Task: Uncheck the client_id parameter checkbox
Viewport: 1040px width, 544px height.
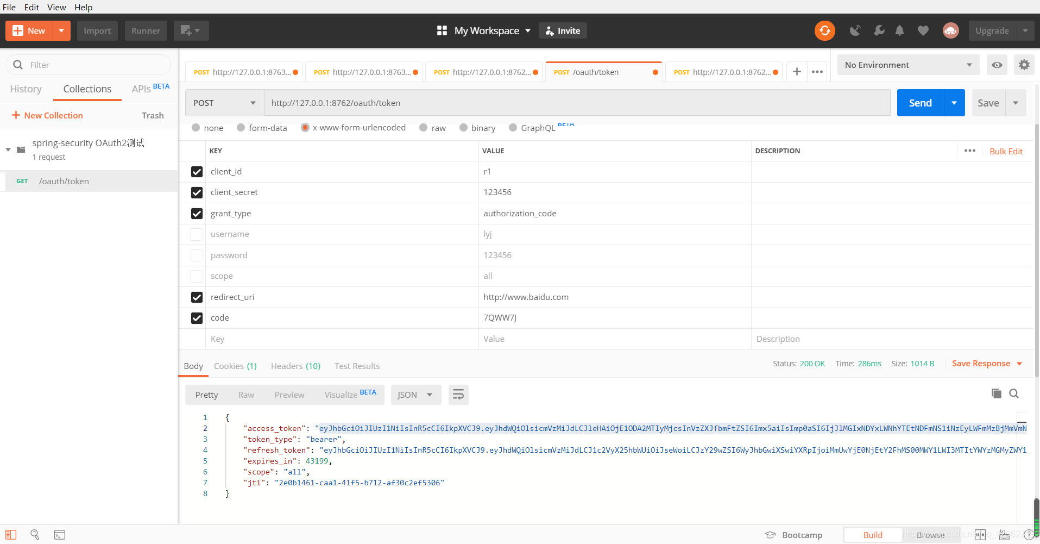Action: 197,172
